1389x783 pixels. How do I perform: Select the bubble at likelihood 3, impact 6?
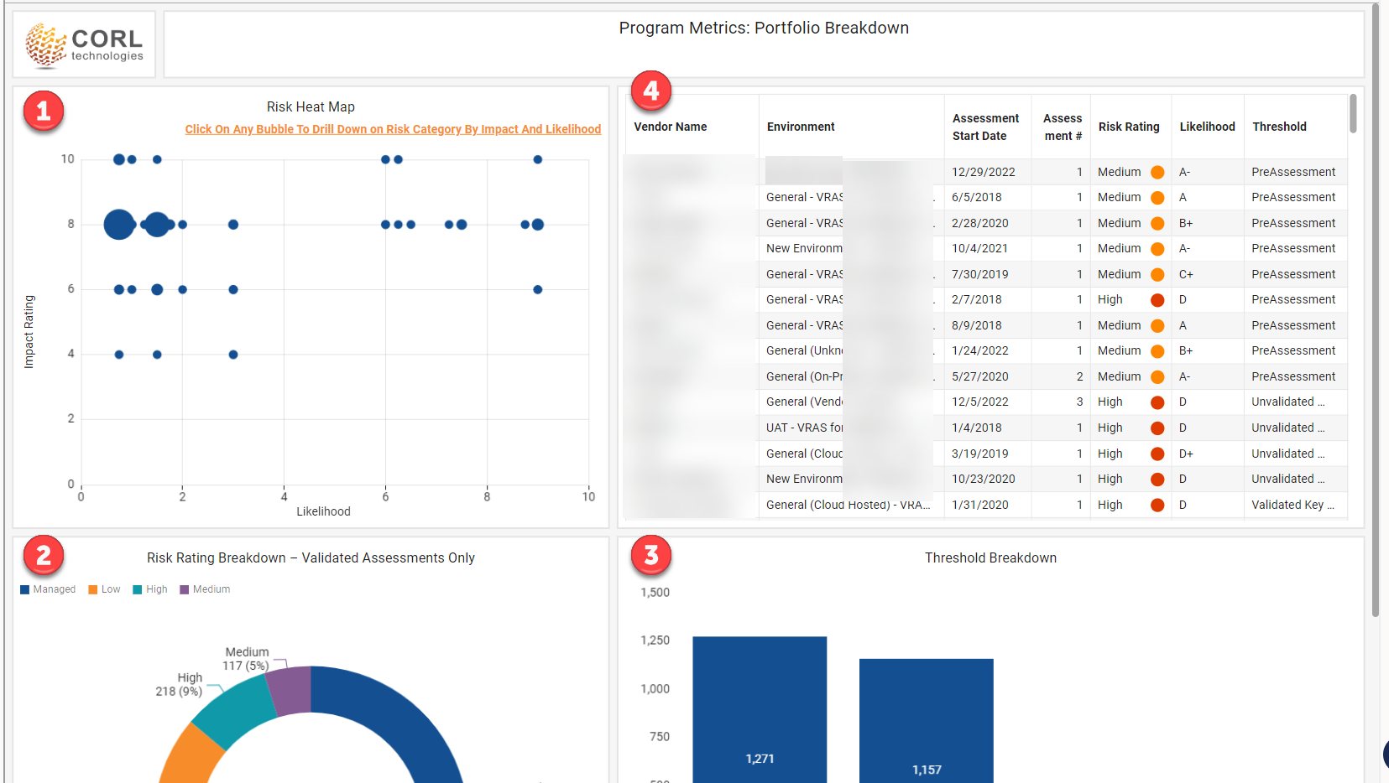pos(233,289)
